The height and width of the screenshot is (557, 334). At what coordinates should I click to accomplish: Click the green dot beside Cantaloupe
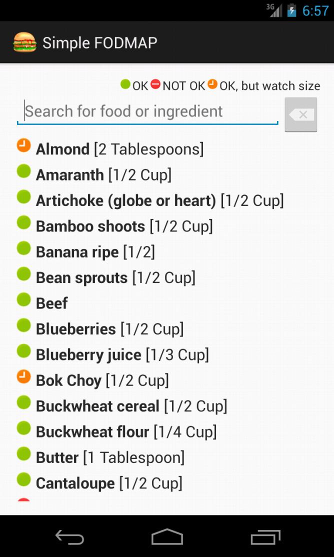coord(23,479)
